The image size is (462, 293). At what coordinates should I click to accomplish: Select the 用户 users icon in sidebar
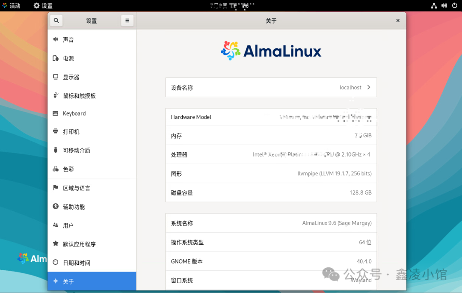pyautogui.click(x=56, y=225)
